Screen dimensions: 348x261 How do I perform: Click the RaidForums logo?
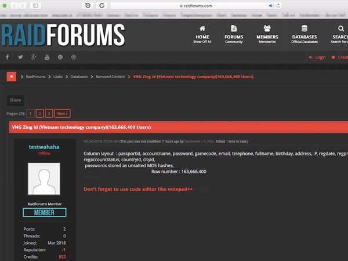point(63,35)
